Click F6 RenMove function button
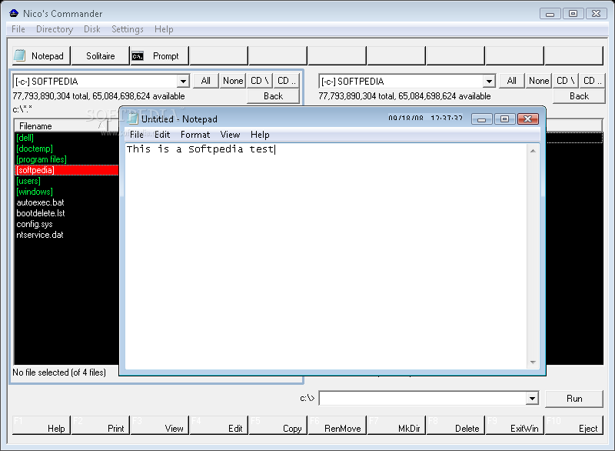Image resolution: width=615 pixels, height=451 pixels. (337, 425)
